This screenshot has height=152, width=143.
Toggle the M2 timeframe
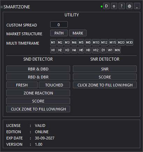coord(60,43)
